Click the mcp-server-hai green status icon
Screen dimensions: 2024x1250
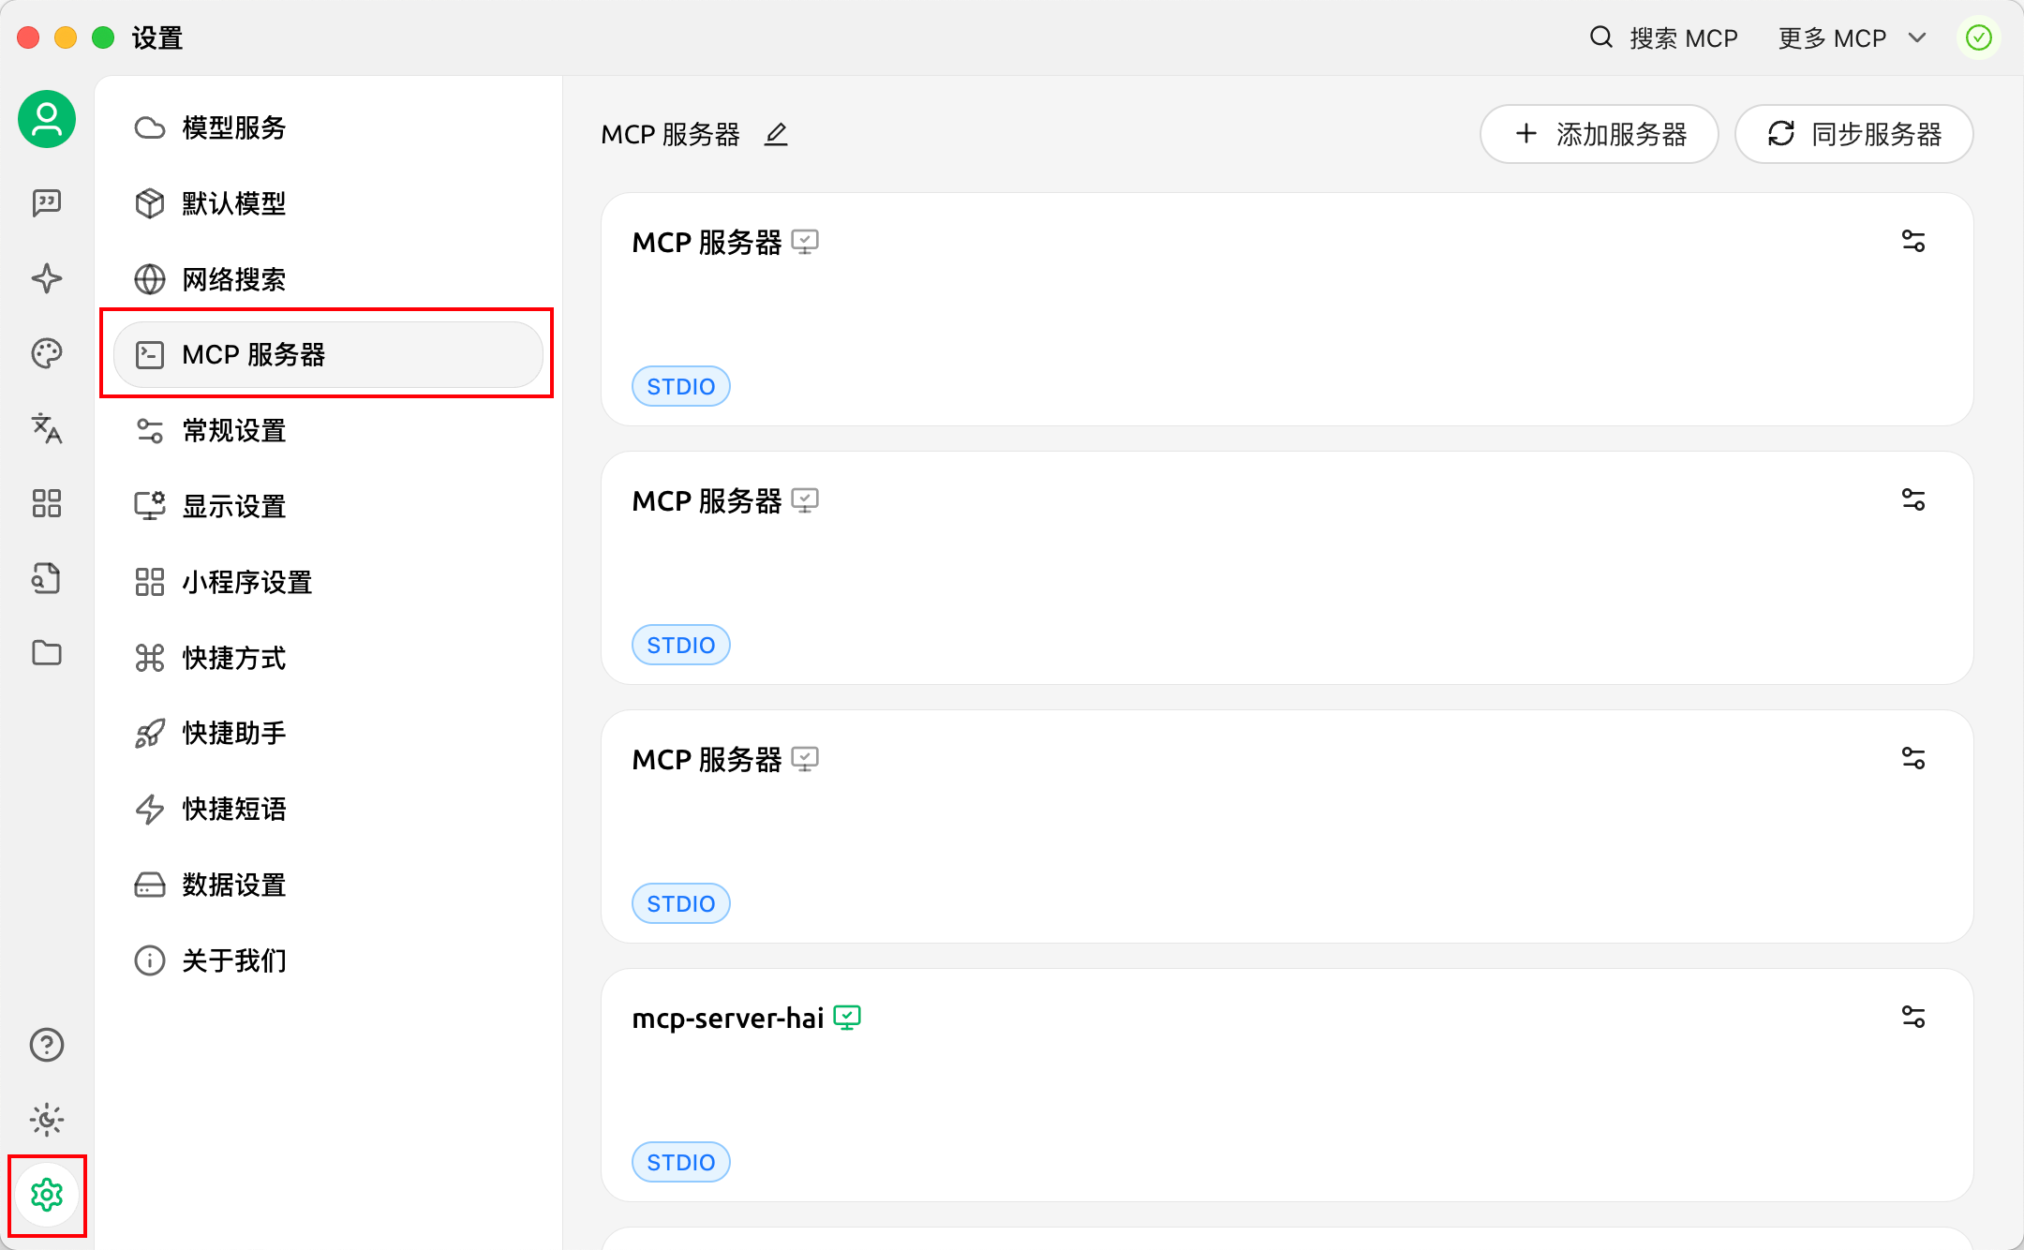pyautogui.click(x=847, y=1018)
